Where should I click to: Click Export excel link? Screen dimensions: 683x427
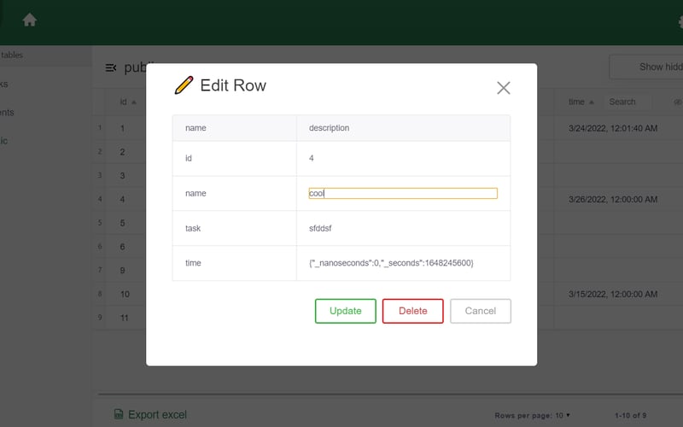[x=157, y=415]
